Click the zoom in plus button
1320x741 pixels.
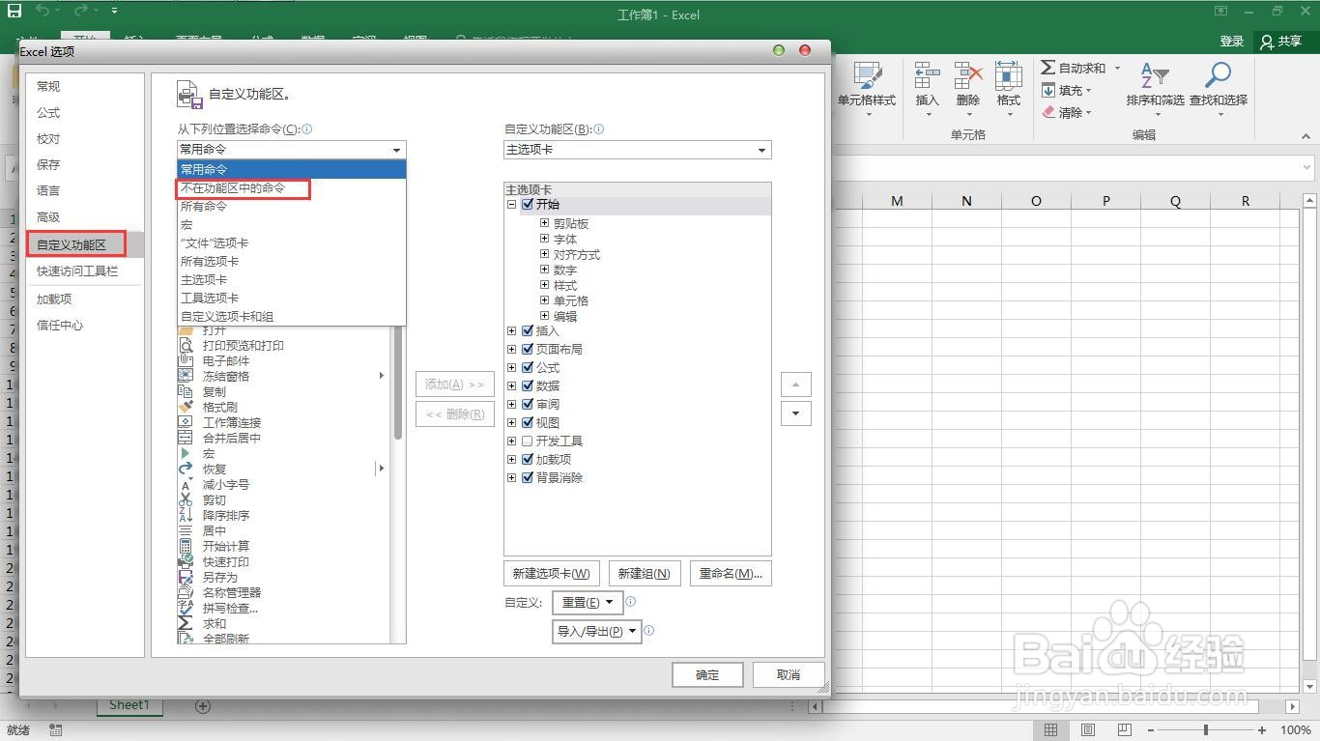pyautogui.click(x=1262, y=730)
